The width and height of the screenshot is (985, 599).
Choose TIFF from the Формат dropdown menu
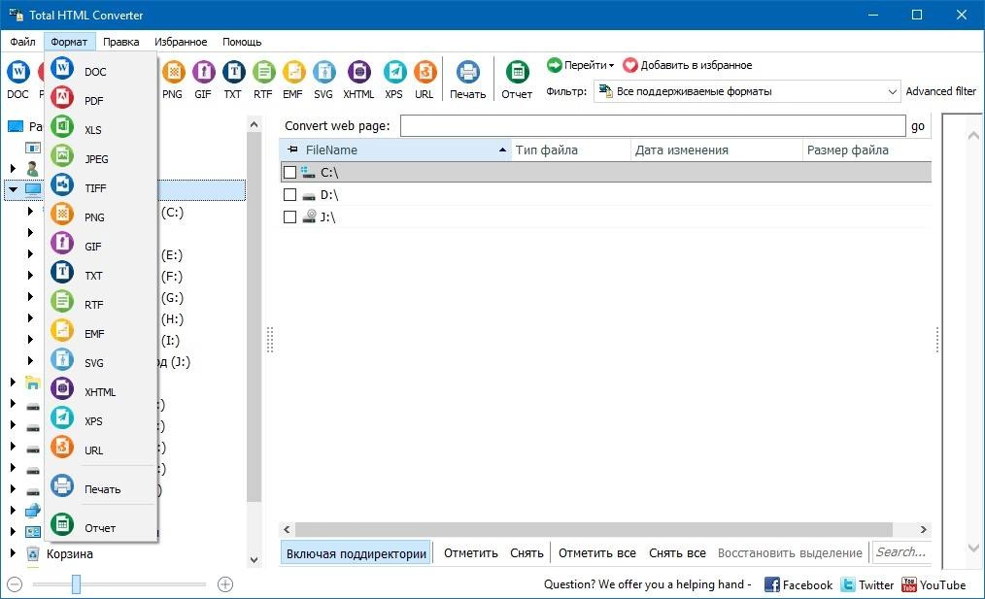[x=100, y=187]
